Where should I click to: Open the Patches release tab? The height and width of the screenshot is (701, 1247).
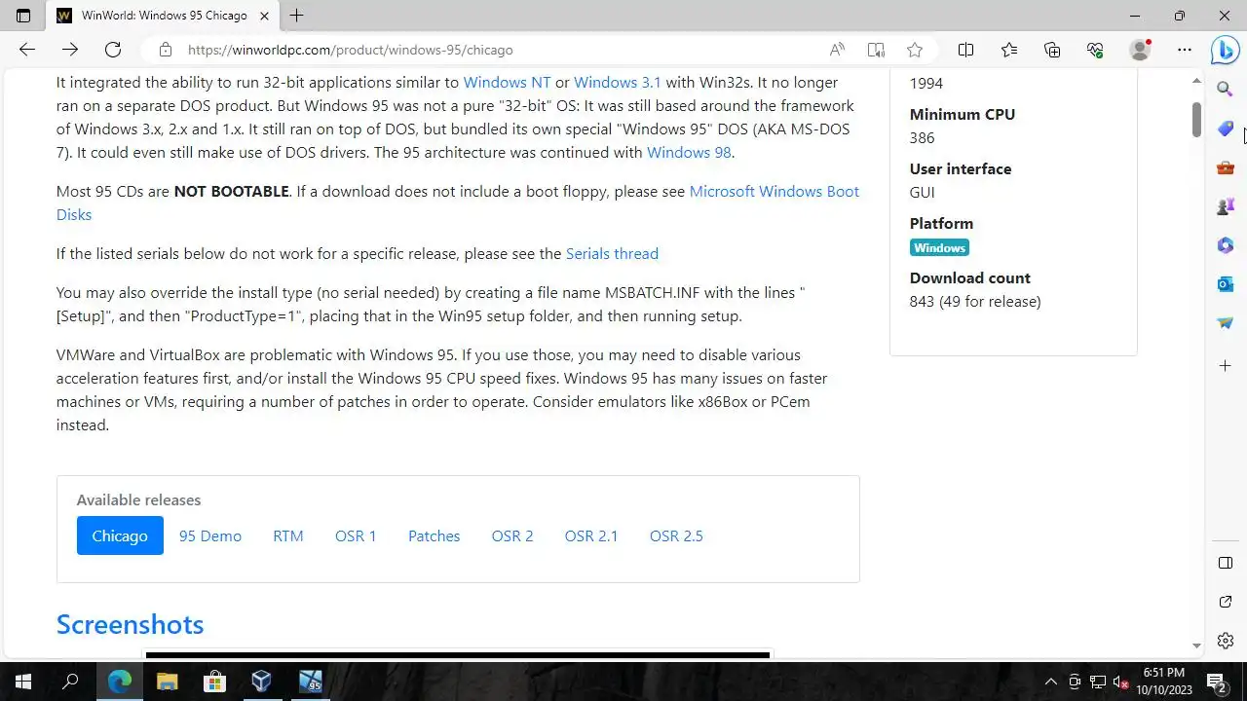[434, 535]
